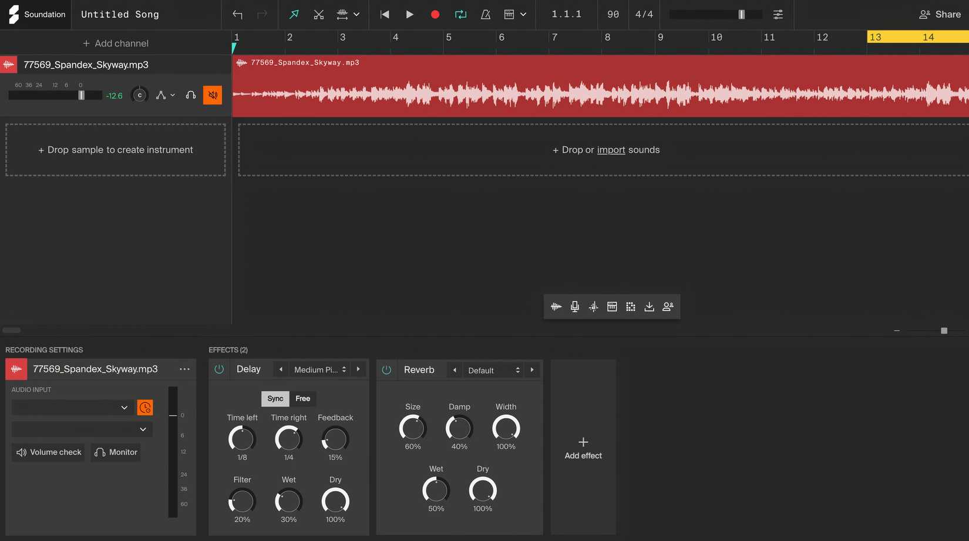This screenshot has width=969, height=541.
Task: Click Add effect
Action: point(583,448)
